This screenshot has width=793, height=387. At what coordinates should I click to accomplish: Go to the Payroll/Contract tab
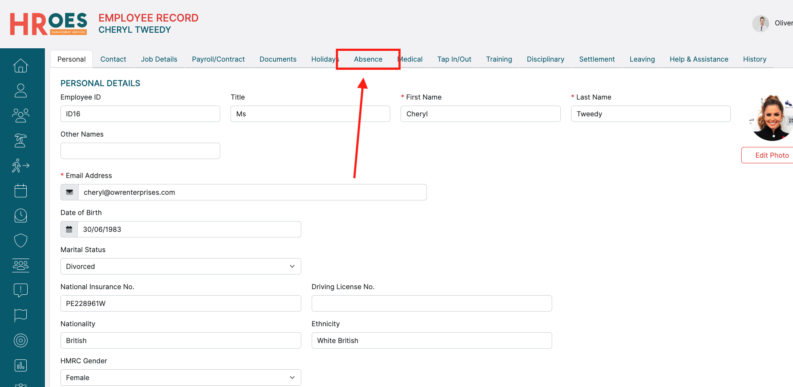[218, 59]
